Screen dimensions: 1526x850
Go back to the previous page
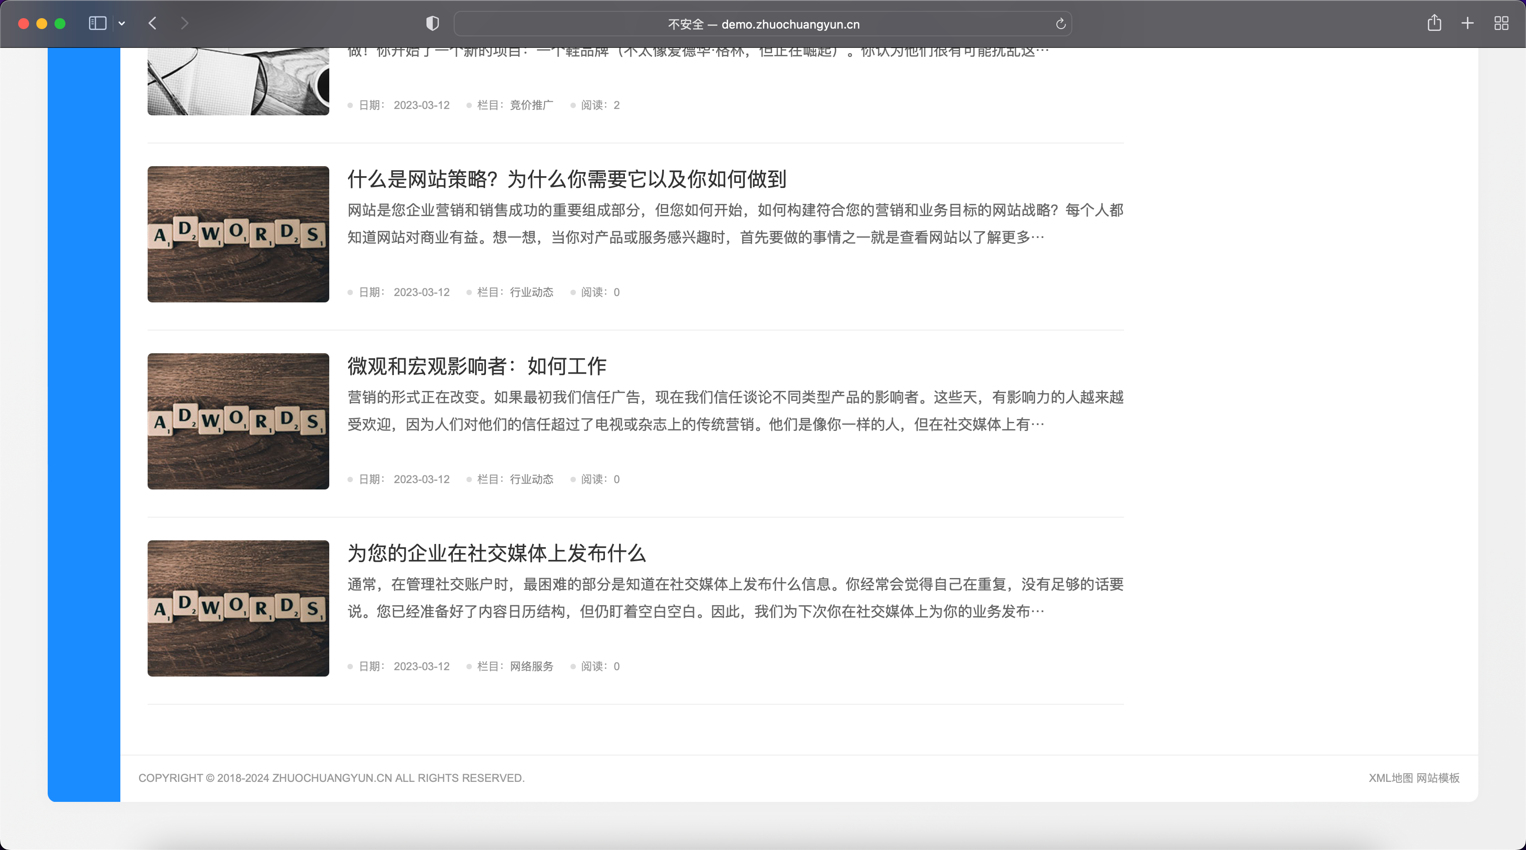(x=152, y=24)
